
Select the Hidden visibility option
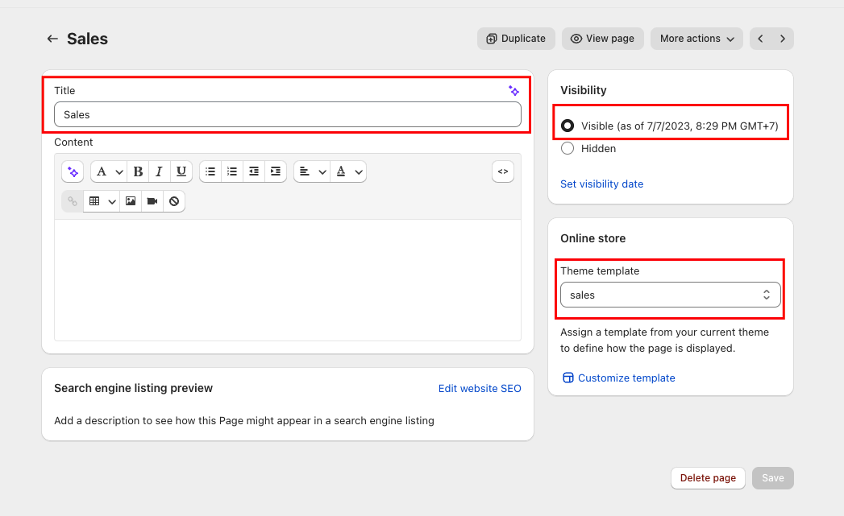point(568,148)
